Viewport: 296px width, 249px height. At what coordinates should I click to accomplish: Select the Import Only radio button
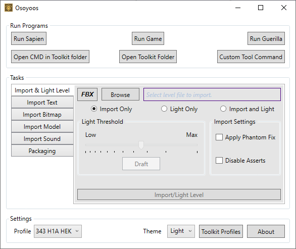pos(94,109)
